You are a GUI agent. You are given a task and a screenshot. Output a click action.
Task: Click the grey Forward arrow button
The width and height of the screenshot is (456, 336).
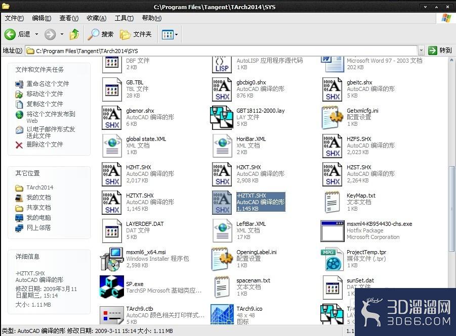click(x=50, y=34)
